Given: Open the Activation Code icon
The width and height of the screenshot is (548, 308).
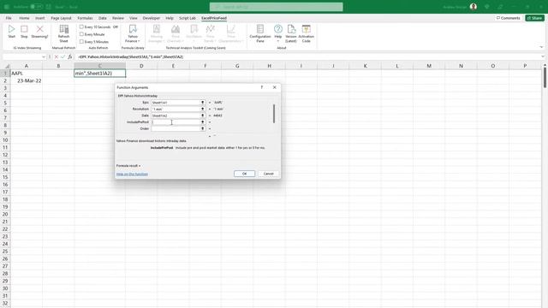Looking at the screenshot, I should (x=307, y=33).
